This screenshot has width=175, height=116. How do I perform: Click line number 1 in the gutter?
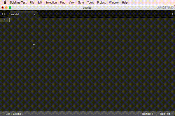[x=5, y=20]
